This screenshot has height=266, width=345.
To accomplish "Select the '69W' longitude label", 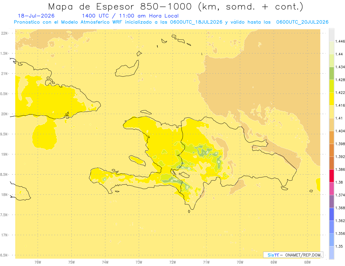I will coord(274,262).
